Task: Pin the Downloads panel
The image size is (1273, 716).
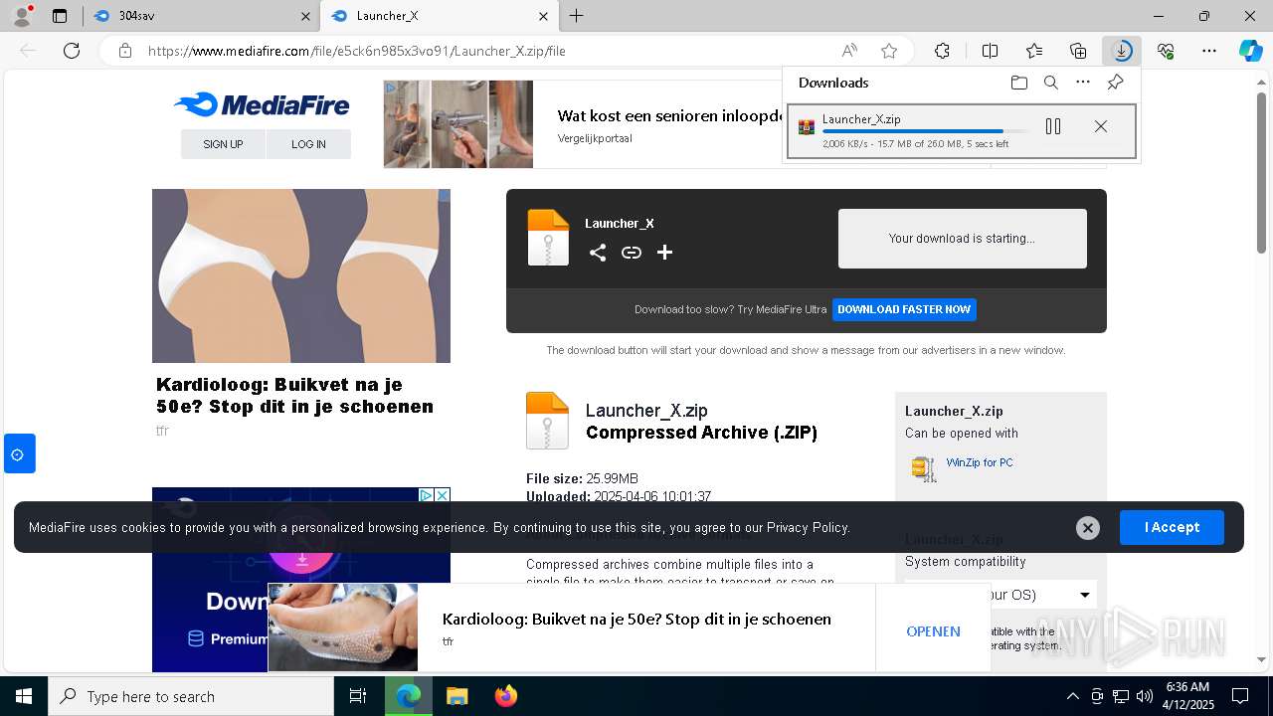Action: tap(1115, 83)
